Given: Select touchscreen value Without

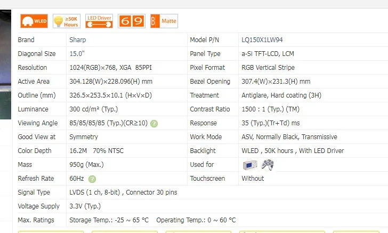Looking at the screenshot, I should 253,179.
